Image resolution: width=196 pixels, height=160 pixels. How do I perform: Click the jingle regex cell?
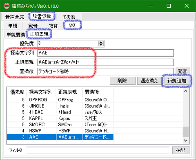(x=69, y=106)
